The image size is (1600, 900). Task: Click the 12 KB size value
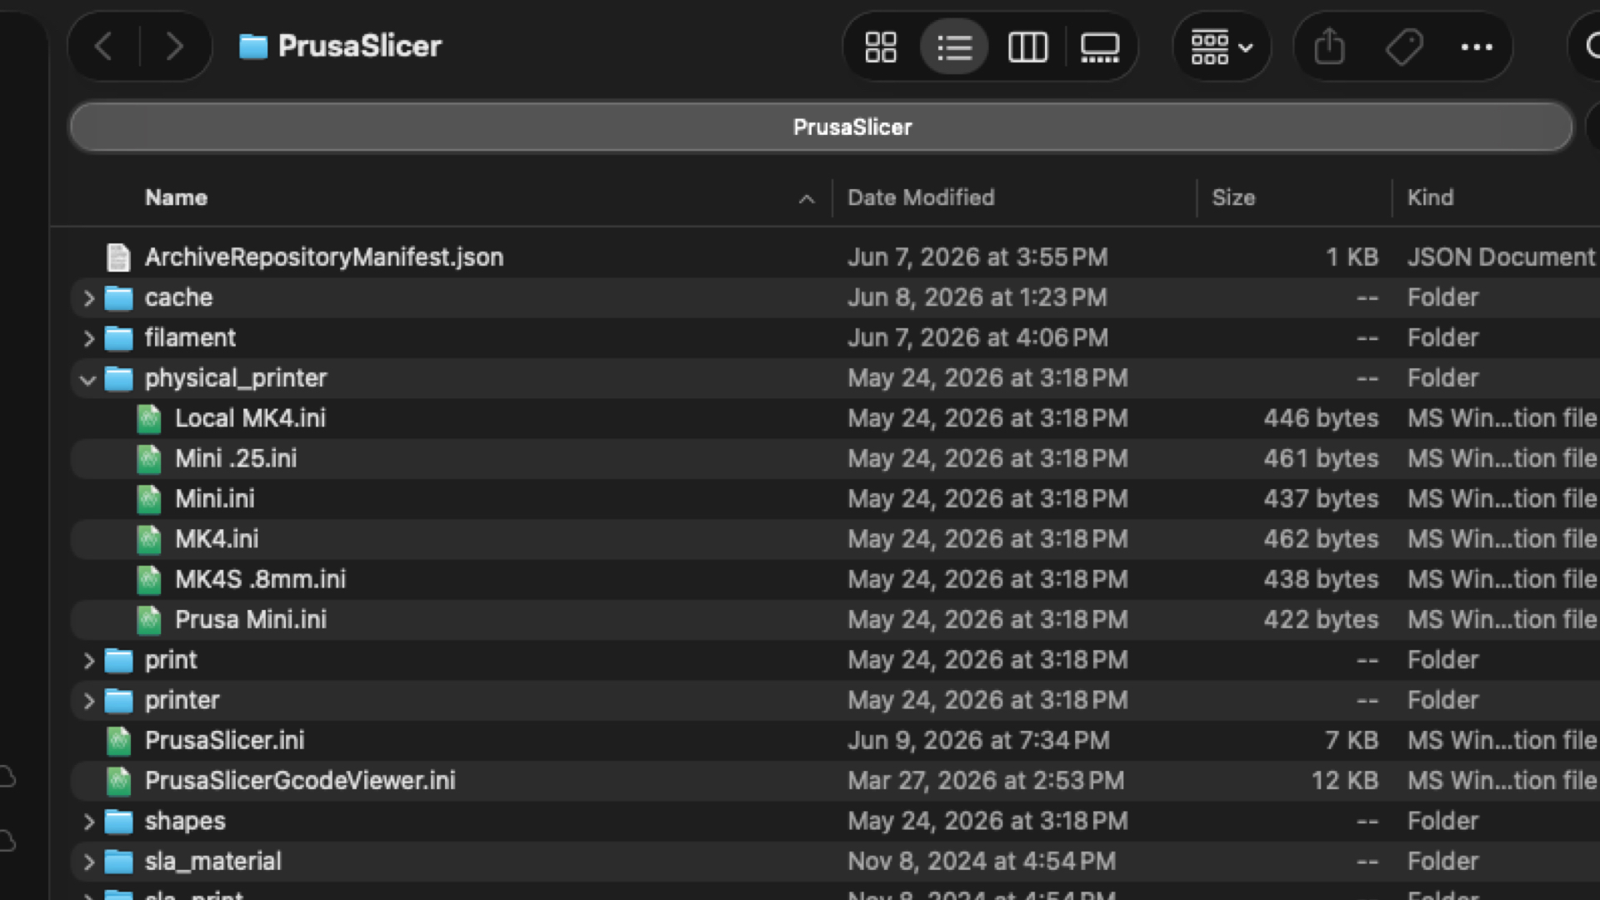[1345, 781]
